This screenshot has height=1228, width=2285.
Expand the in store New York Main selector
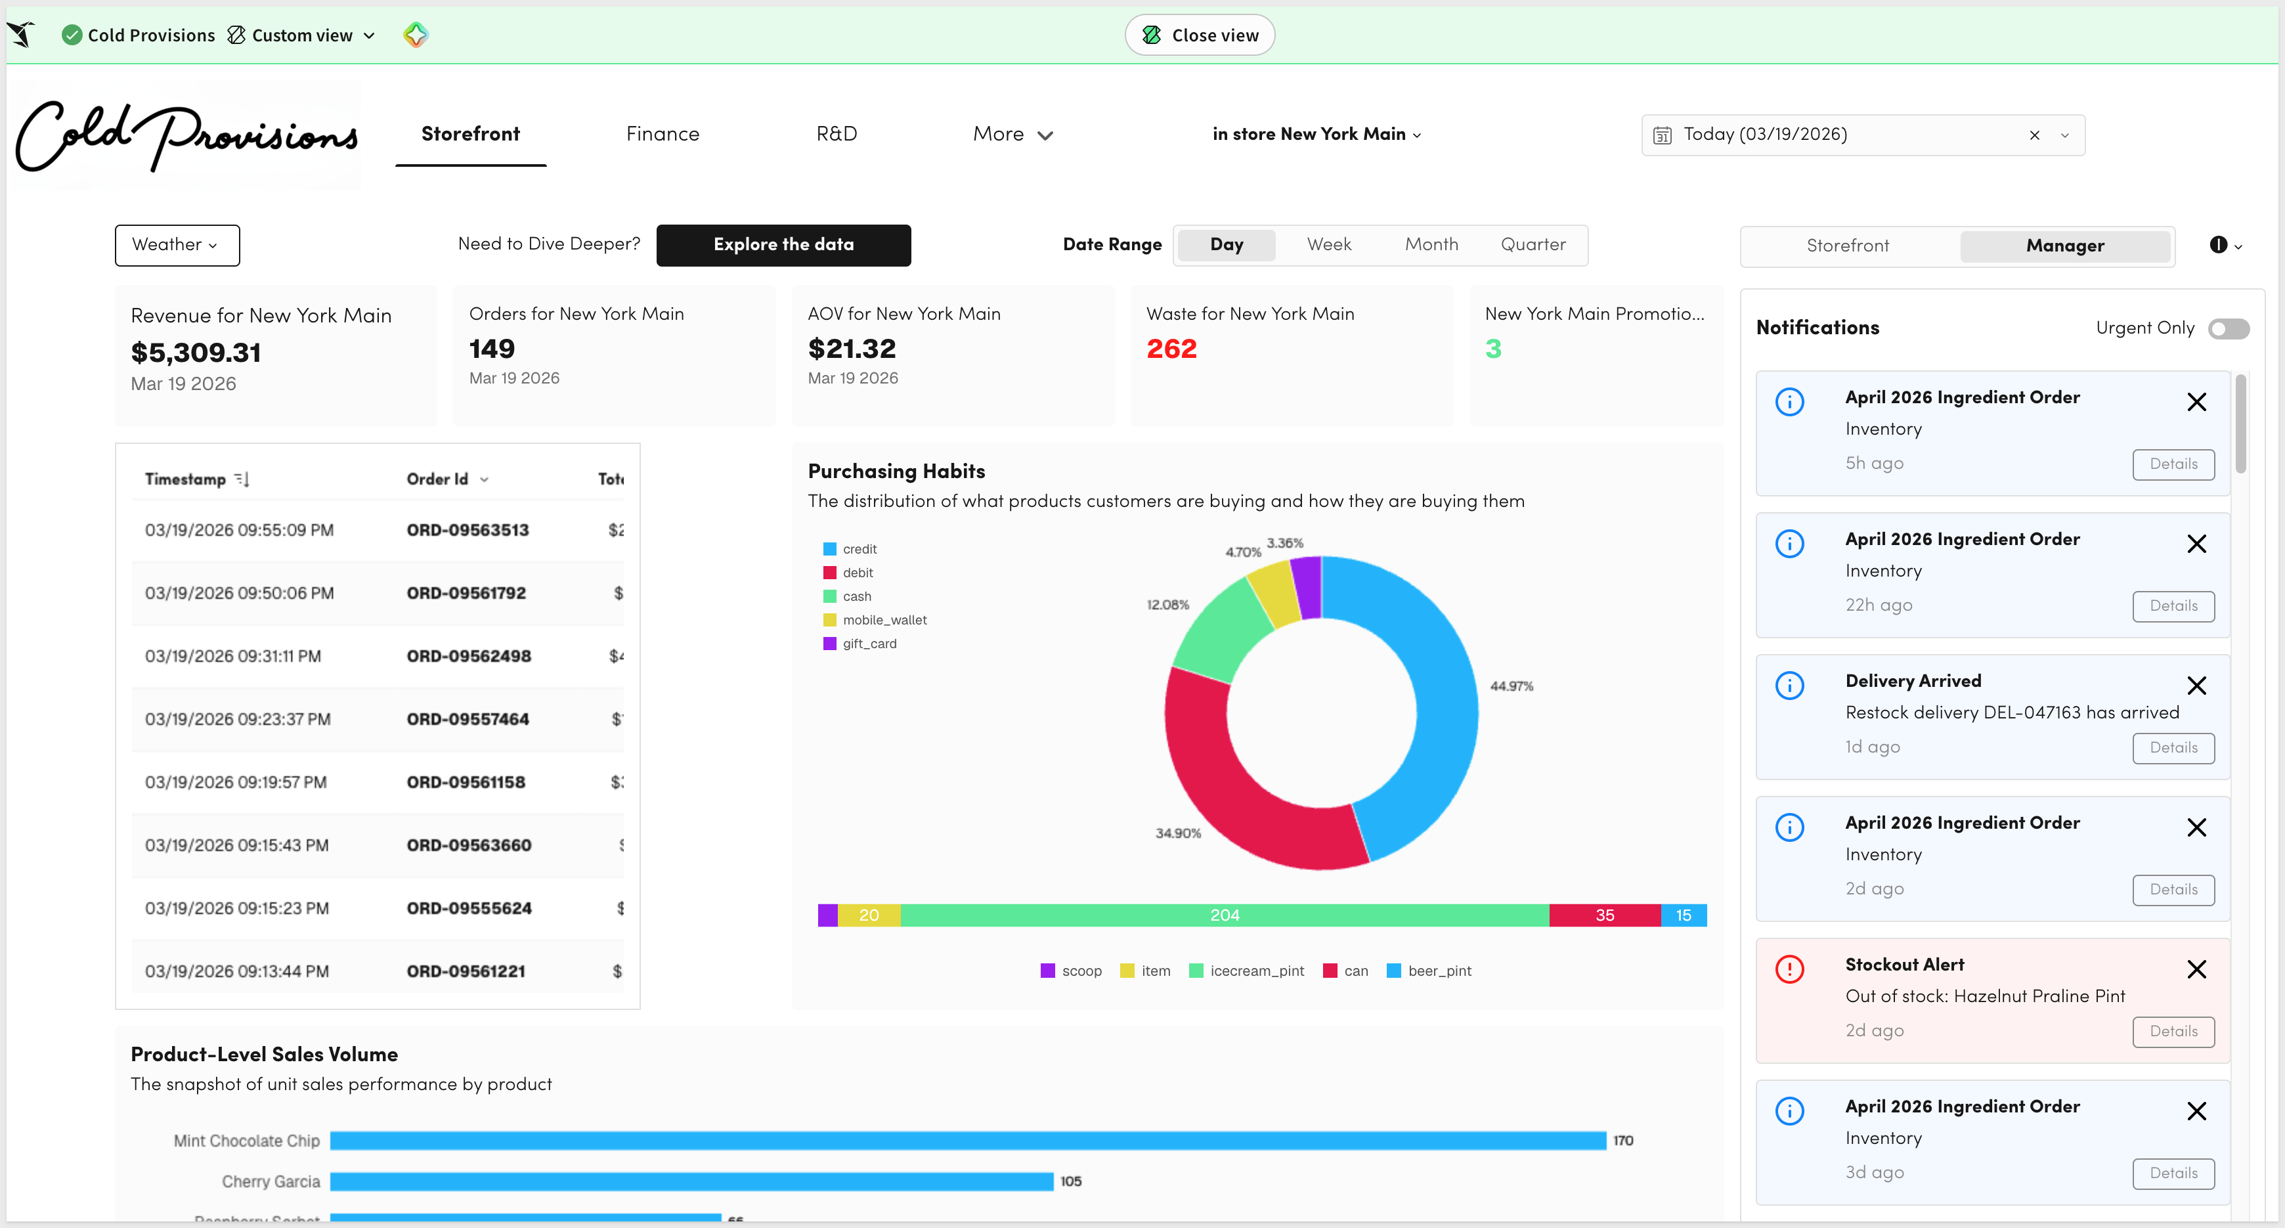pos(1317,134)
